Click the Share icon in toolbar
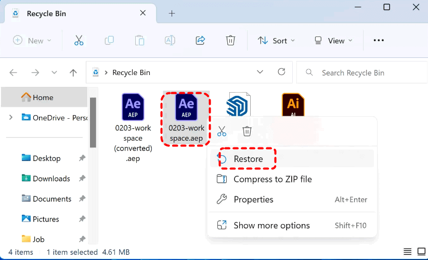 coord(200,41)
